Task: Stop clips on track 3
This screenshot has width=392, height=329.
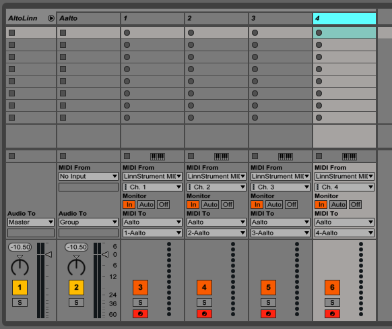Action: tap(255, 156)
